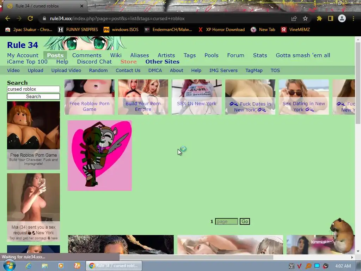This screenshot has width=361, height=271.
Task: Click the address bar URL
Action: pyautogui.click(x=117, y=18)
